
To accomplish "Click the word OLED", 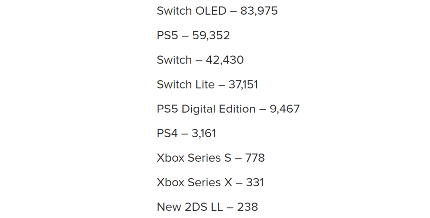I will [x=211, y=11].
